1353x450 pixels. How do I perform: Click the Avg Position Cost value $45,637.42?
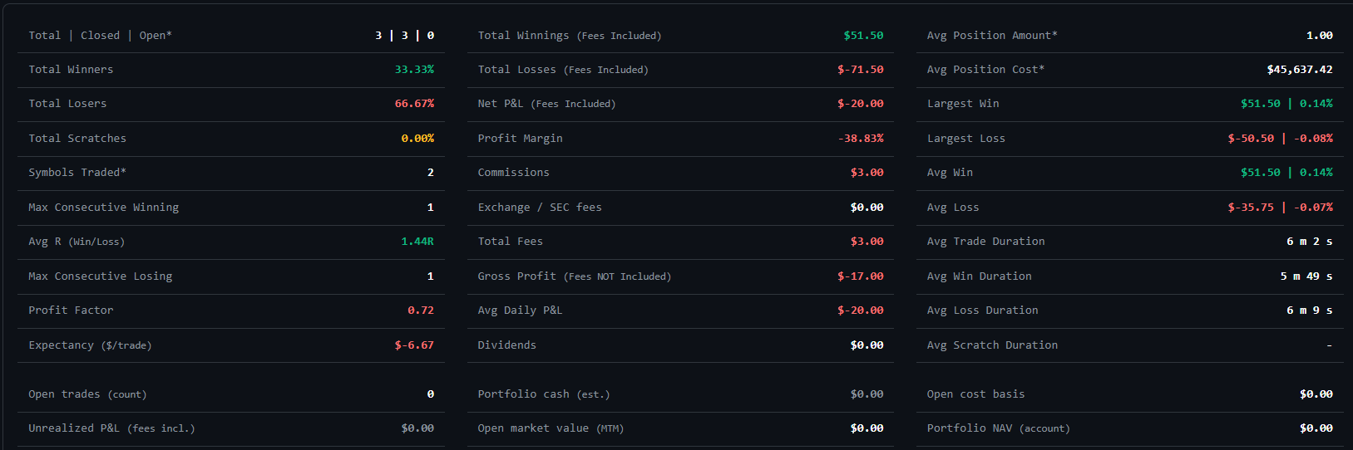click(x=1300, y=70)
